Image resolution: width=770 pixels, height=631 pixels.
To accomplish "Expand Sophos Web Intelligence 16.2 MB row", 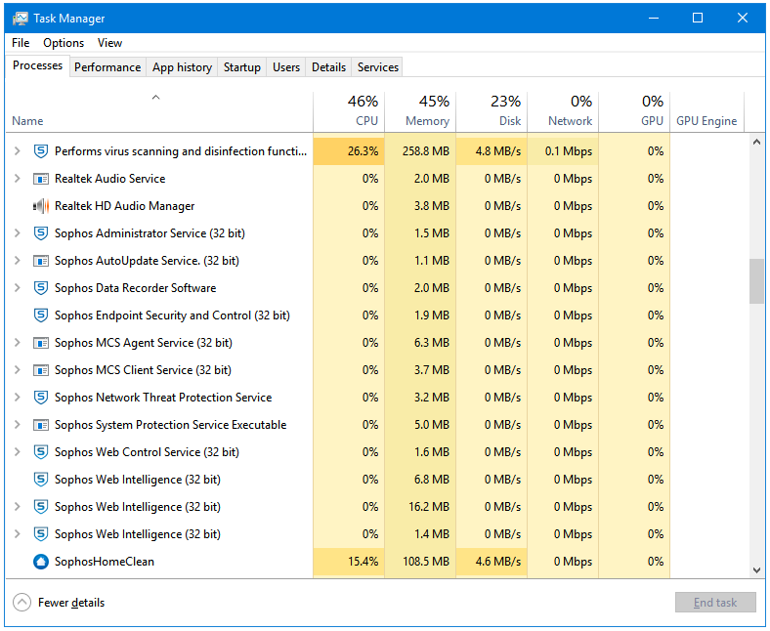I will (x=18, y=507).
